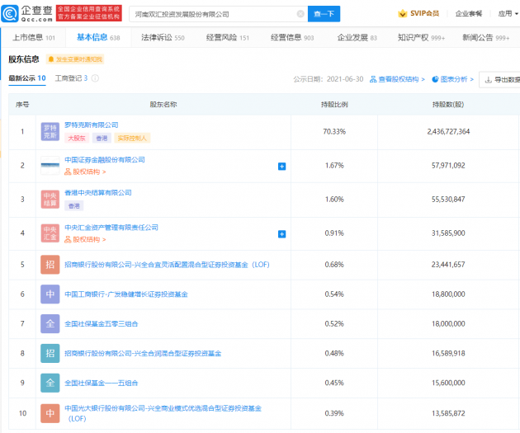The height and width of the screenshot is (433, 520).
Task: Switch to the 经营风险 tab
Action: coord(227,38)
